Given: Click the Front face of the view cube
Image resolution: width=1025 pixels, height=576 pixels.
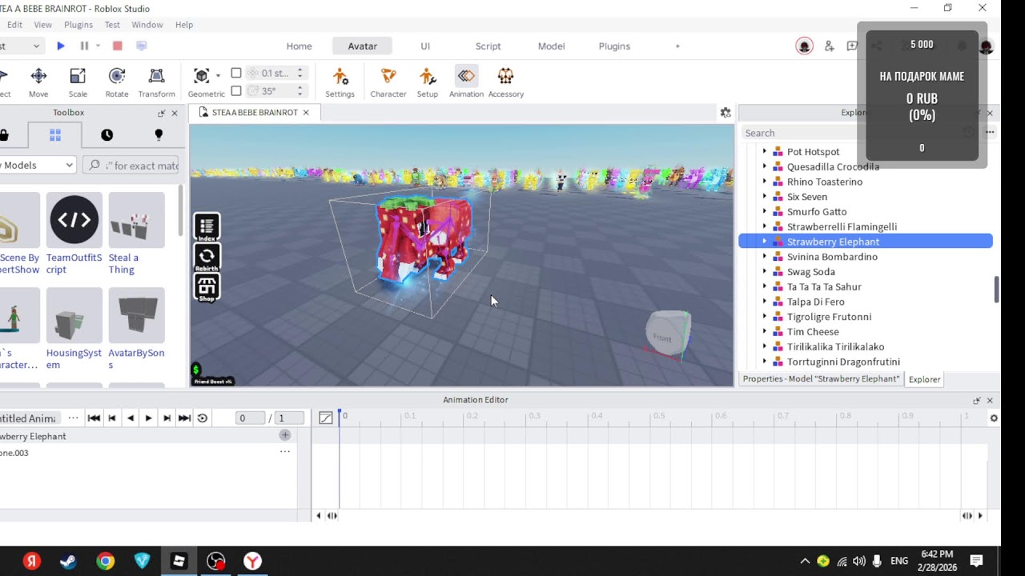Looking at the screenshot, I should click(663, 337).
